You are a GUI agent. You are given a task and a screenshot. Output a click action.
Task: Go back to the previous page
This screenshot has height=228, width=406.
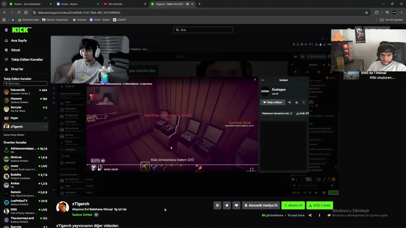4,13
